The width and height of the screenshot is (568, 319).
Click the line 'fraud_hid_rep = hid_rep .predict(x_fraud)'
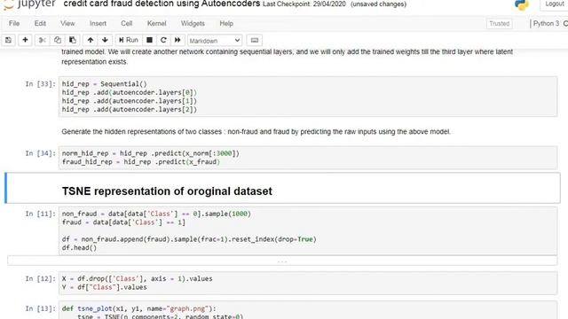(141, 161)
